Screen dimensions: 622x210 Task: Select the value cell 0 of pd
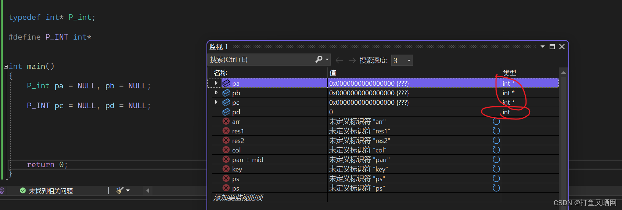[331, 112]
